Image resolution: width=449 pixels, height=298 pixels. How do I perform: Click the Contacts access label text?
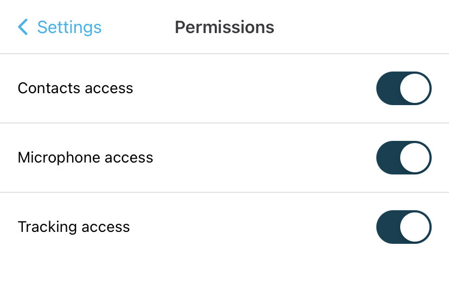pos(75,88)
